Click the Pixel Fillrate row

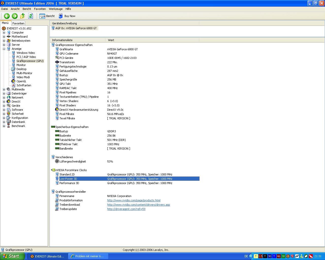tap(125, 114)
